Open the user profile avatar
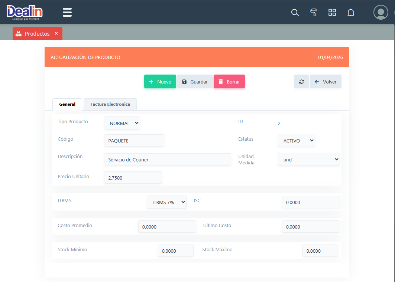Screen dimensions: 395x282 pos(381,12)
